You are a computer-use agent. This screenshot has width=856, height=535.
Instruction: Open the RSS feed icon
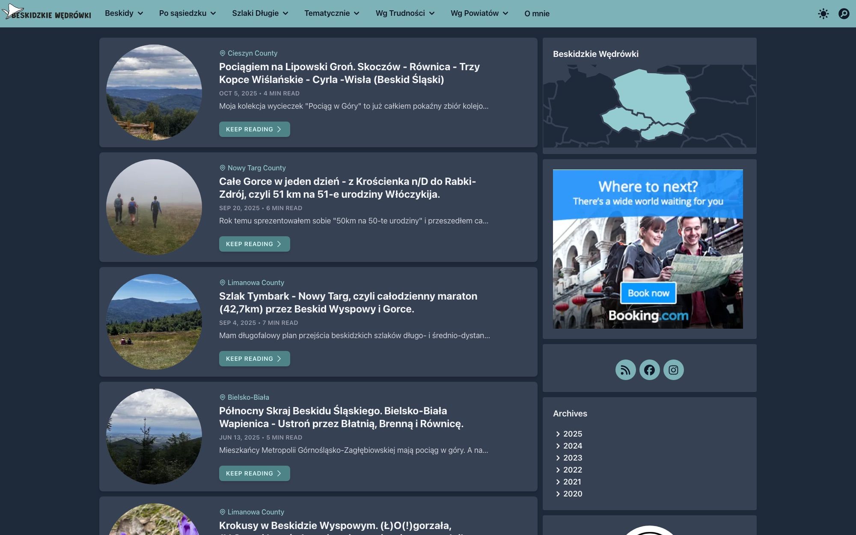click(x=625, y=370)
